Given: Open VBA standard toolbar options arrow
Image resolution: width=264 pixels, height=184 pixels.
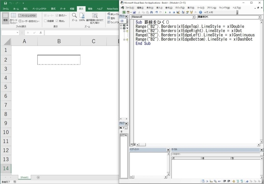Looking at the screenshot, I should coord(237,13).
